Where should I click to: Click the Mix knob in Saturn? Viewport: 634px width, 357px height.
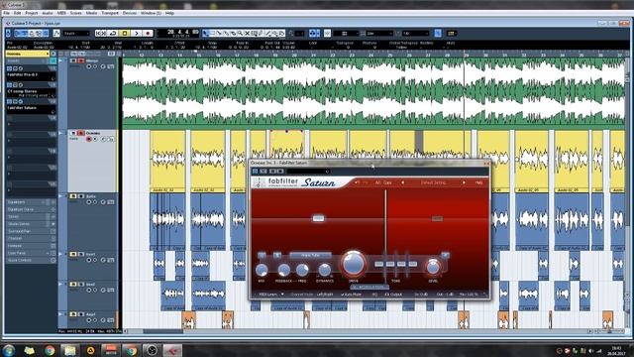coord(262,270)
